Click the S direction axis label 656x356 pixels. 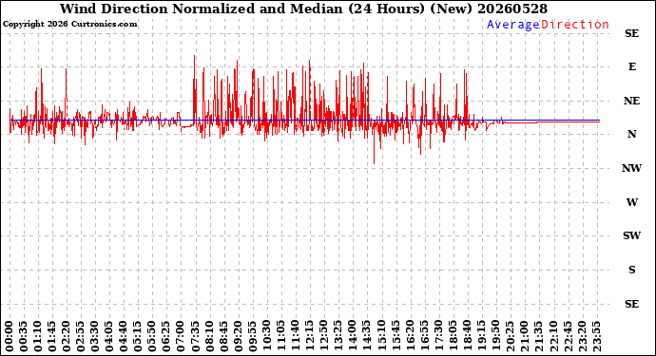click(631, 270)
